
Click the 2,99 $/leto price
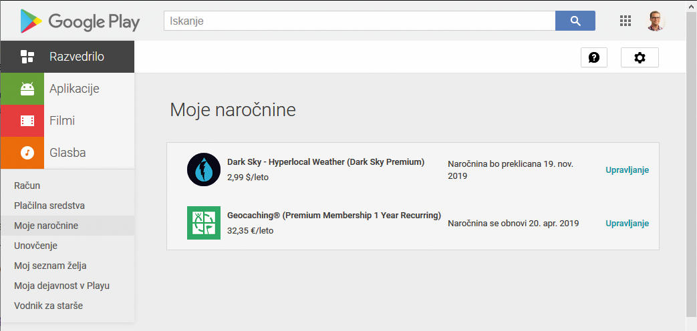tap(248, 178)
